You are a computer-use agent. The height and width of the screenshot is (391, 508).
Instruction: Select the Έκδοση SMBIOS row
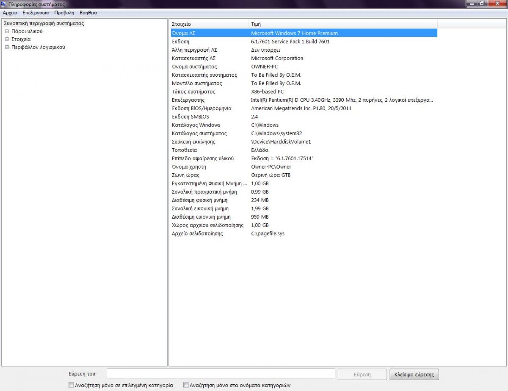pos(304,116)
